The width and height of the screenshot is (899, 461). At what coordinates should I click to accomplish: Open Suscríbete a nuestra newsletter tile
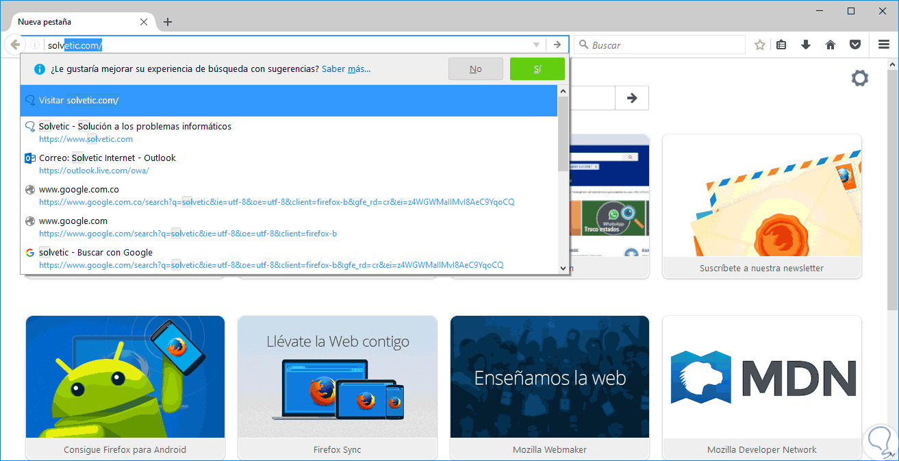(x=762, y=206)
